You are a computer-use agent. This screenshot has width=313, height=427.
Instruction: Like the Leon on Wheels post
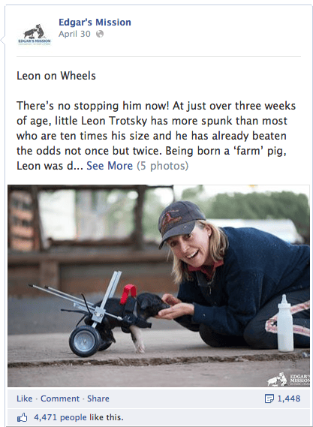pos(24,398)
